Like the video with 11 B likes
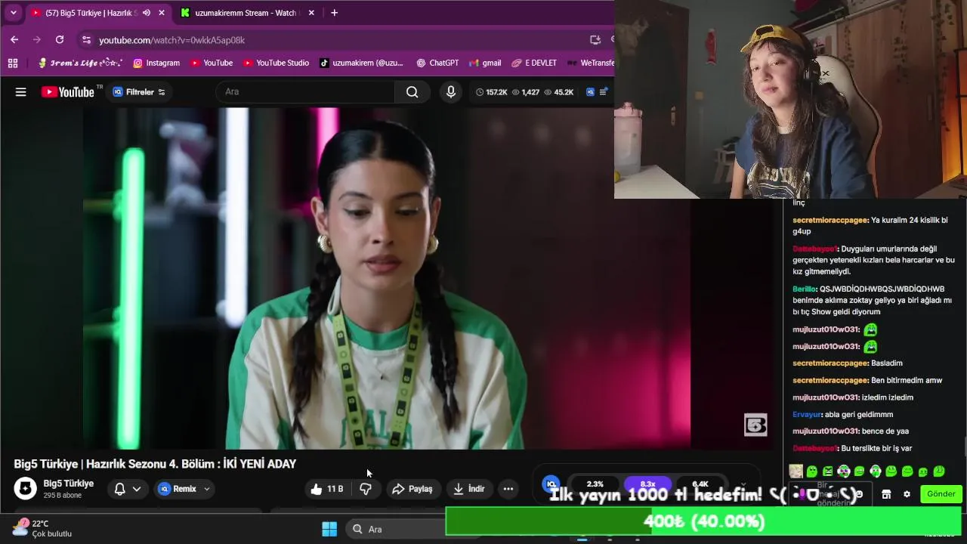The width and height of the screenshot is (967, 544). (326, 489)
